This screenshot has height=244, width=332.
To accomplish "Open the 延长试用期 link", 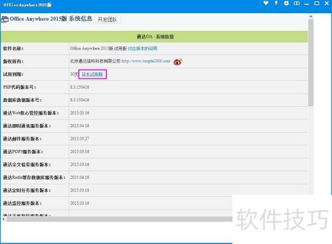I will (92, 74).
